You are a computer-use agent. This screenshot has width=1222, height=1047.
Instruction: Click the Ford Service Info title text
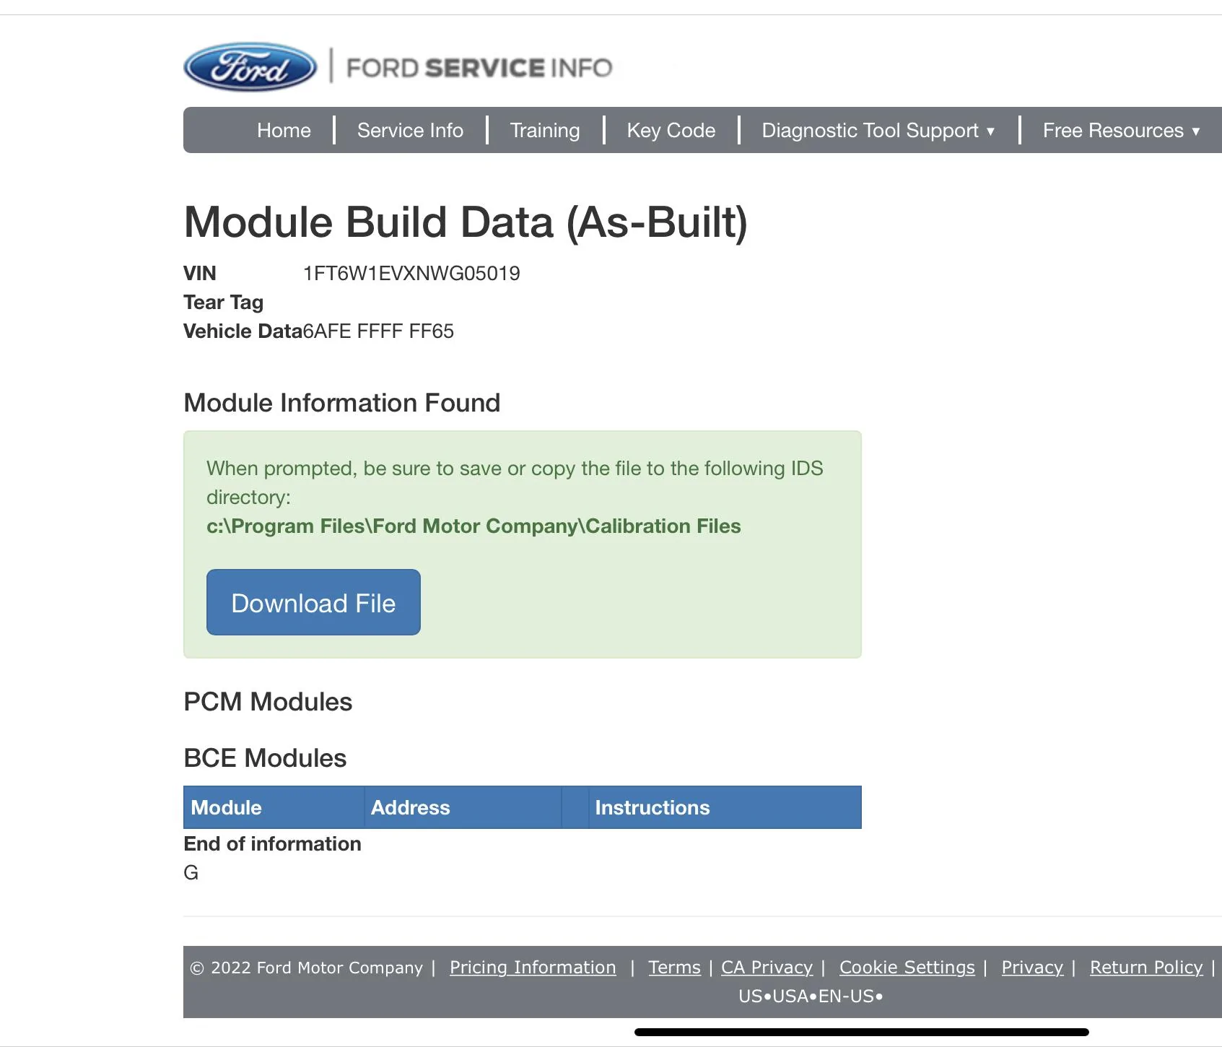[479, 68]
